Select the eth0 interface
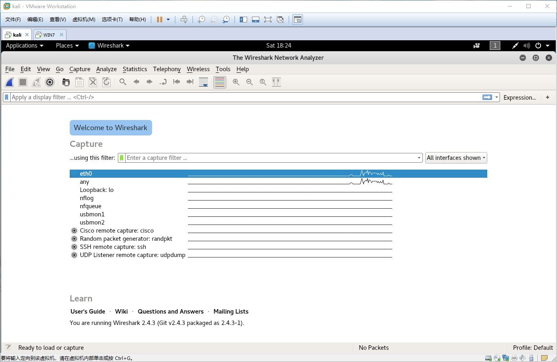 tap(278, 174)
